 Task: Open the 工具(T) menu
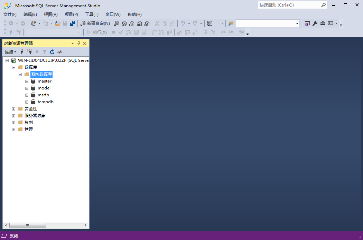coord(92,15)
